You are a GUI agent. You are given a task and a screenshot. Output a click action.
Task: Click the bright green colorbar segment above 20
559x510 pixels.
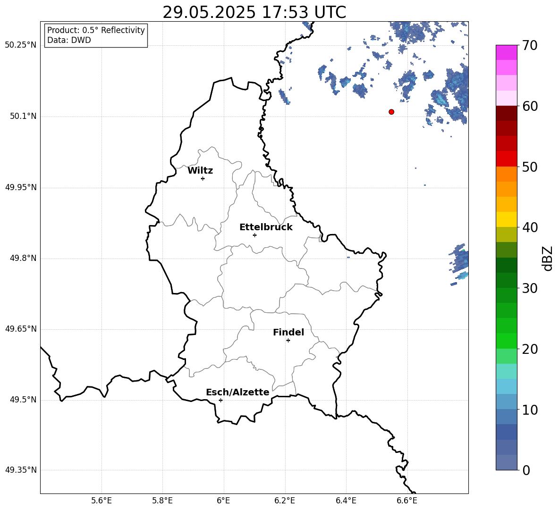point(506,341)
